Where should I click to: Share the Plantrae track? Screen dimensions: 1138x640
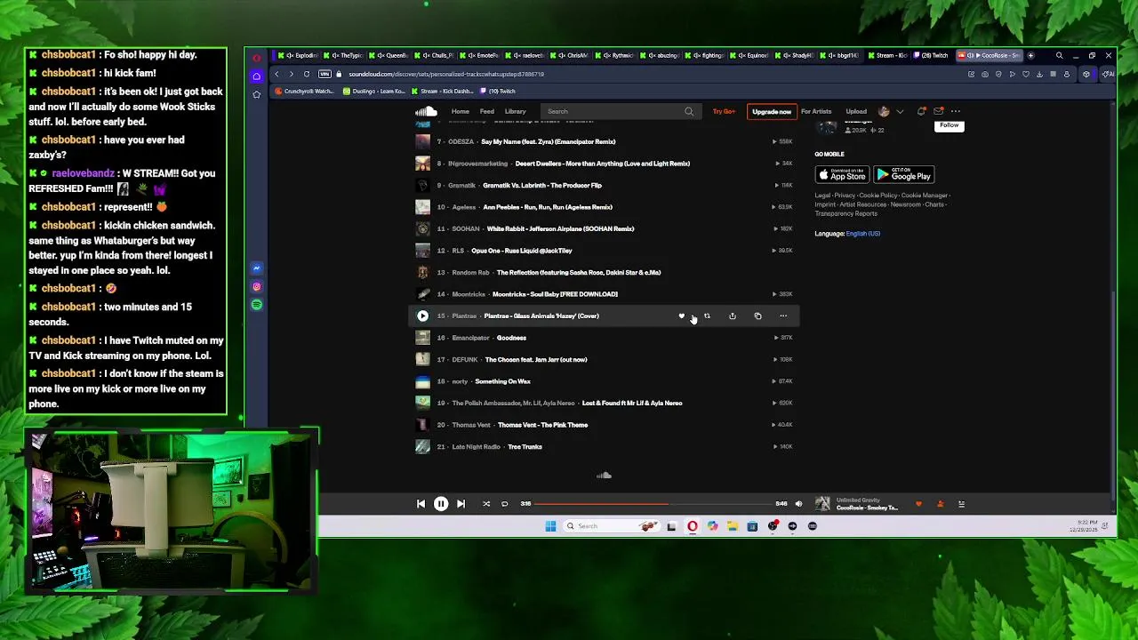[733, 316]
